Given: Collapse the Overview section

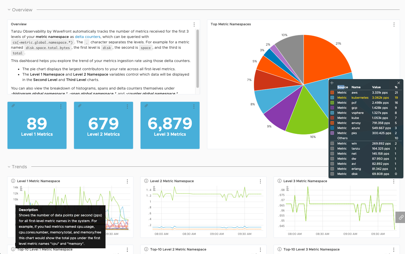Looking at the screenshot, I should coord(9,10).
